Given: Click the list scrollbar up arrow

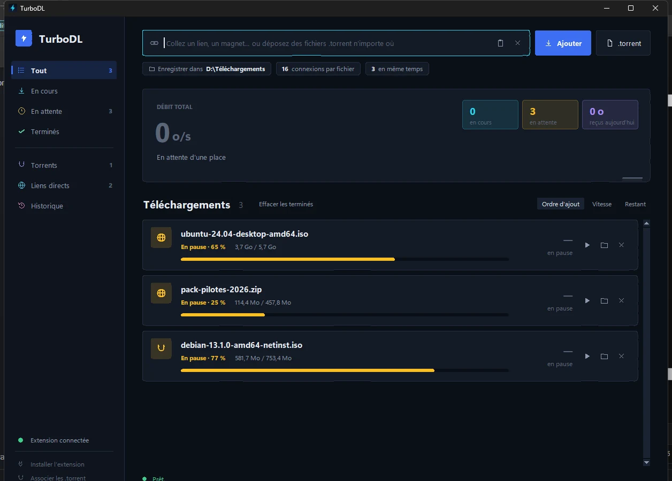Looking at the screenshot, I should point(646,223).
